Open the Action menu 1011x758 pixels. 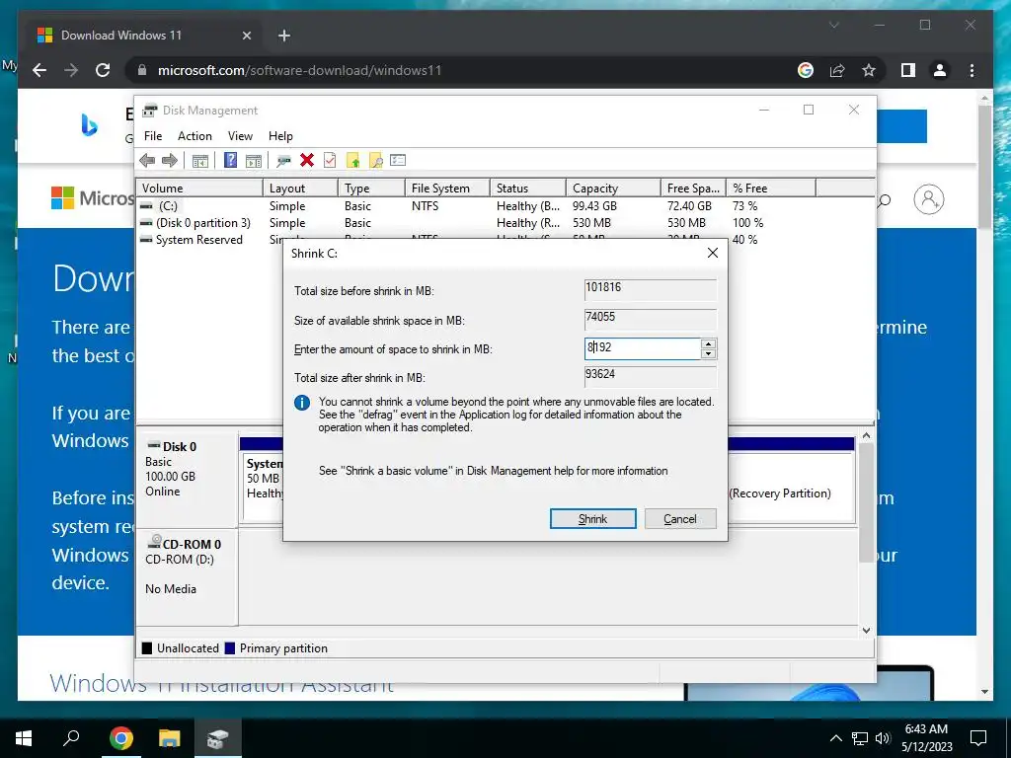194,136
